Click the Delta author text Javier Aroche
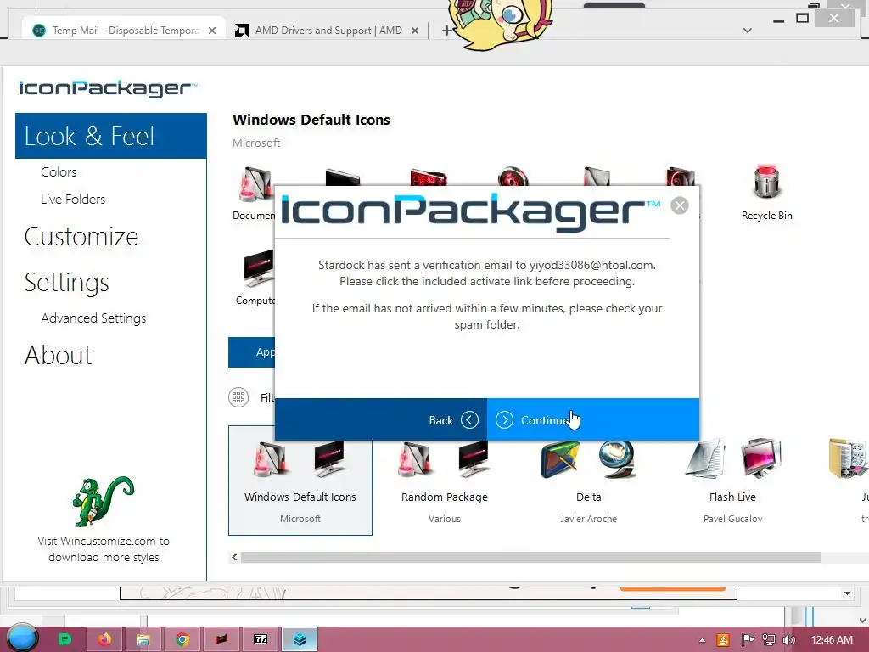The height and width of the screenshot is (652, 869). tap(589, 519)
